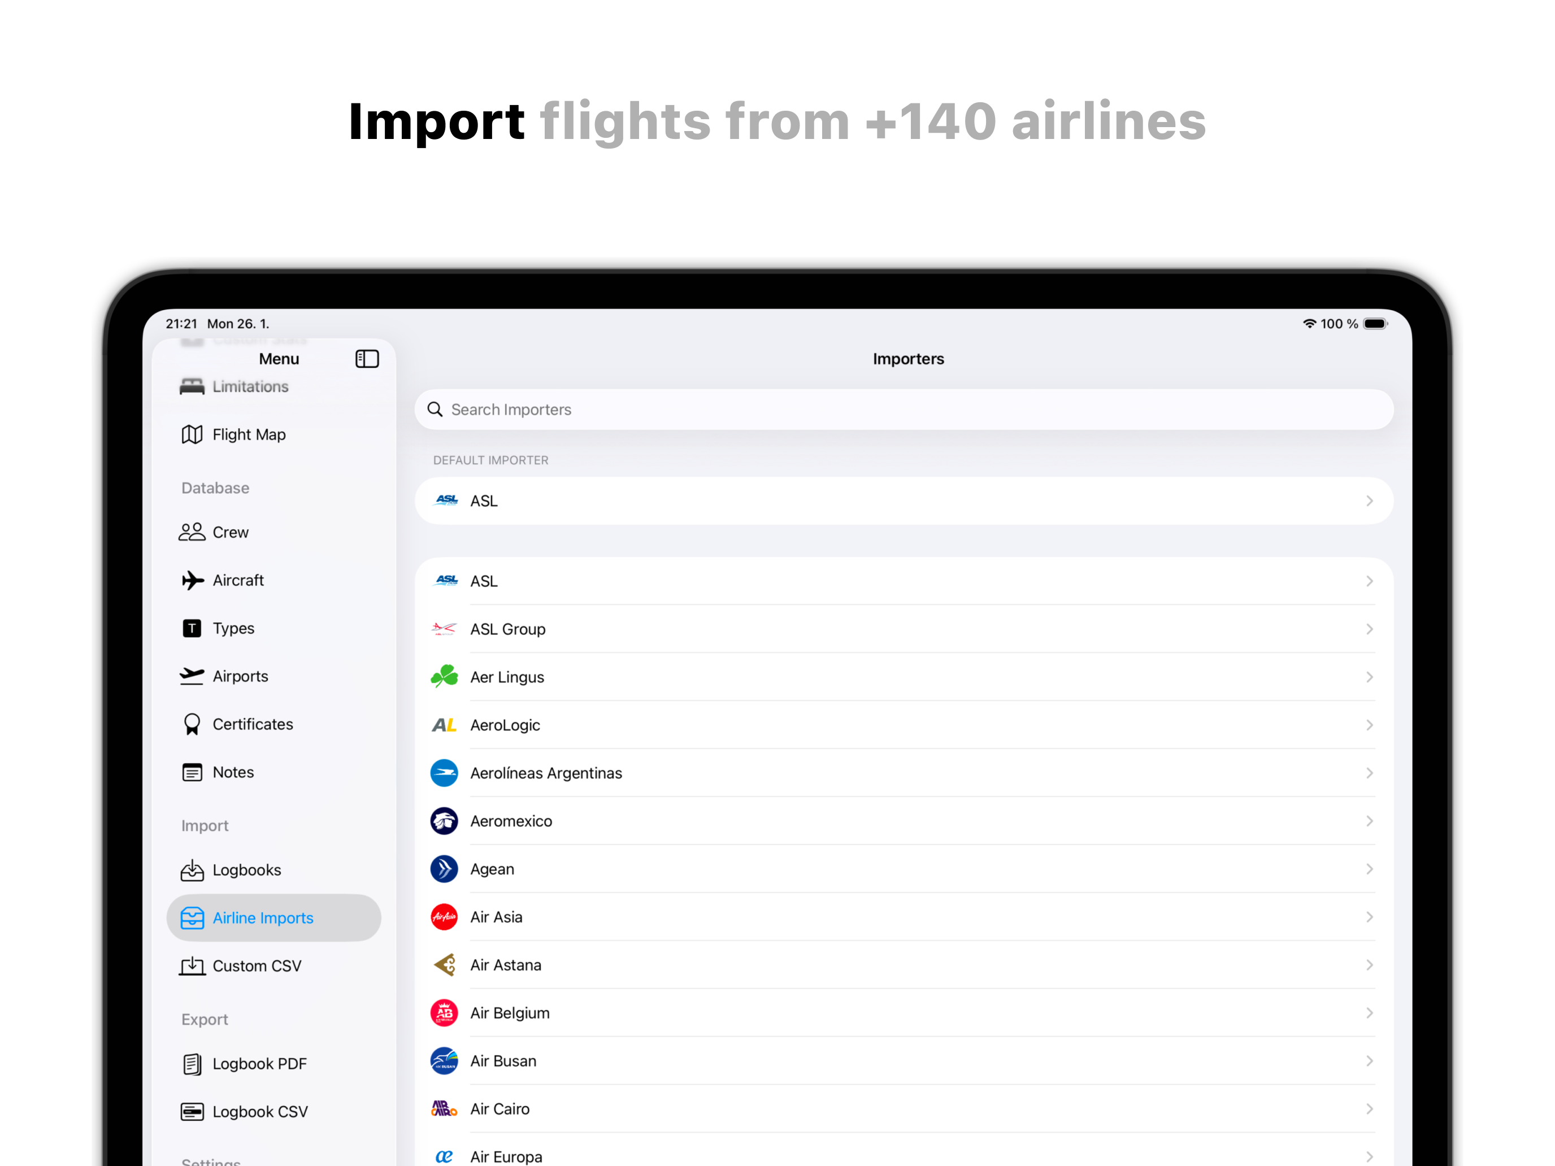Open the Air Belgium importer
1555x1166 pixels.
pos(510,1013)
